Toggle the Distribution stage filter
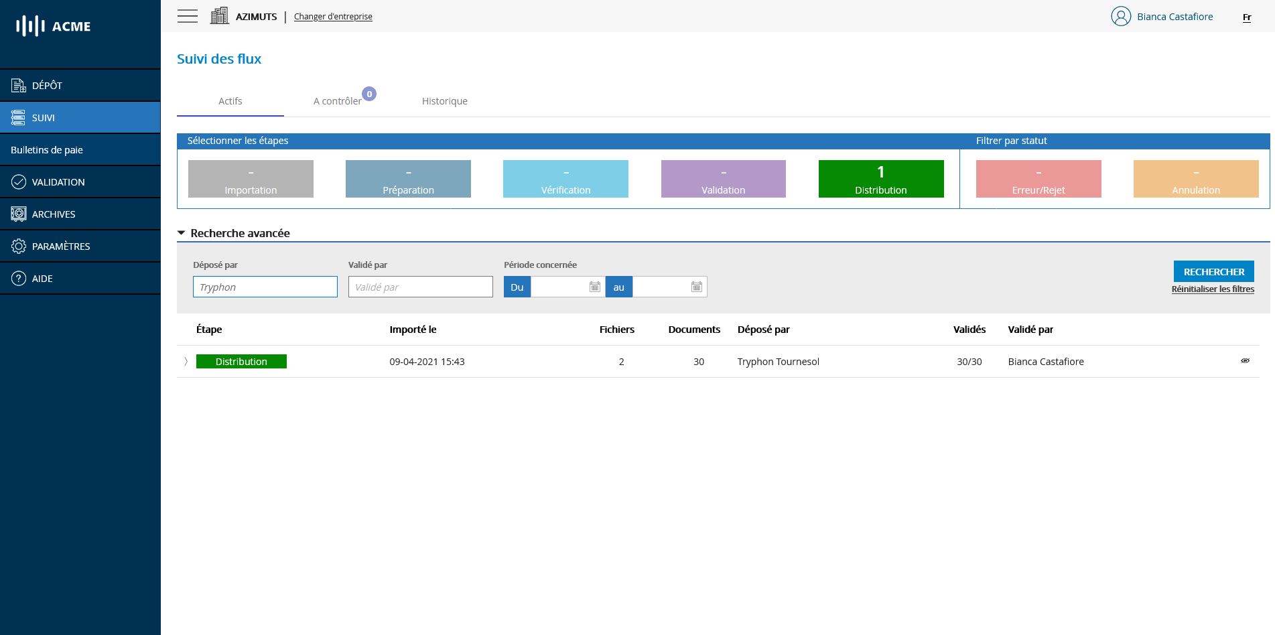The width and height of the screenshot is (1275, 635). pos(880,179)
